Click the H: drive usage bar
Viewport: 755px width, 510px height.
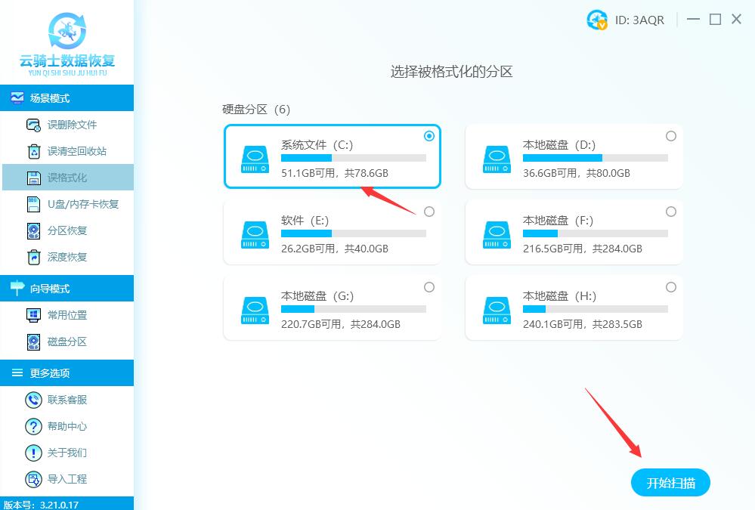[x=595, y=309]
